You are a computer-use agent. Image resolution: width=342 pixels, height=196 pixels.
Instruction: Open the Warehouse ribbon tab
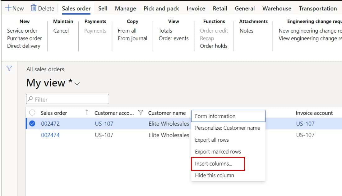click(276, 8)
